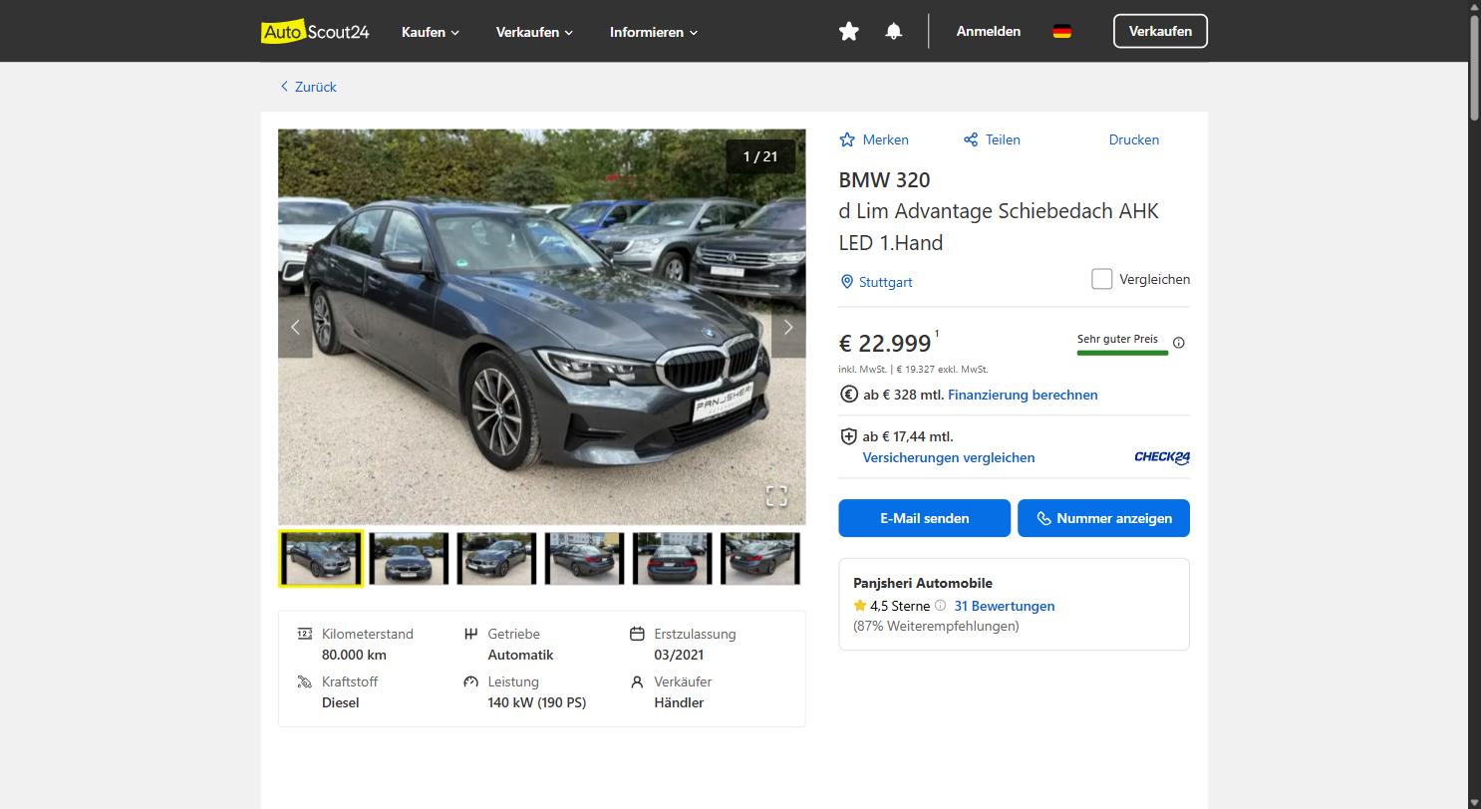Click the 80.000 km mileage value

click(x=354, y=655)
